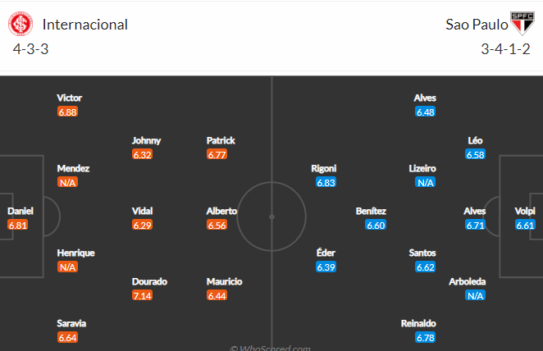The height and width of the screenshot is (351, 543).
Task: Click Rigoni's 6.83 rating badge
Action: point(326,182)
